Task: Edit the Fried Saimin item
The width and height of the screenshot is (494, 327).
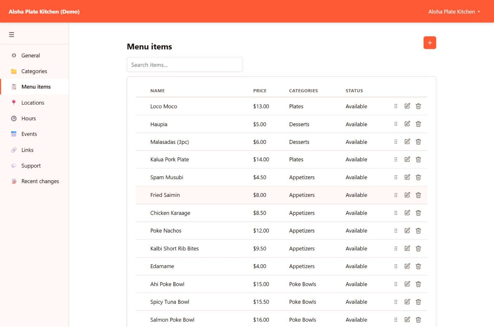Action: pyautogui.click(x=407, y=195)
